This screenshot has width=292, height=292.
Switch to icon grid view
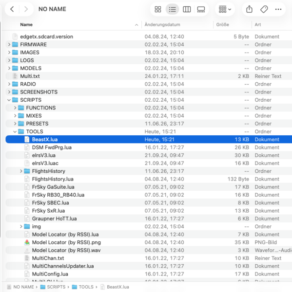click(x=158, y=9)
